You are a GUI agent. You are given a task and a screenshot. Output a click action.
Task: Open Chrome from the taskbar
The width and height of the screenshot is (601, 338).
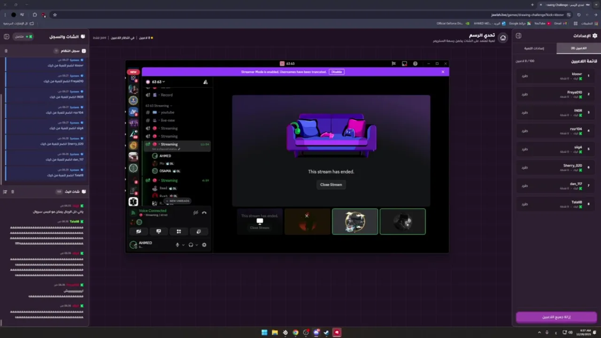(x=295, y=332)
